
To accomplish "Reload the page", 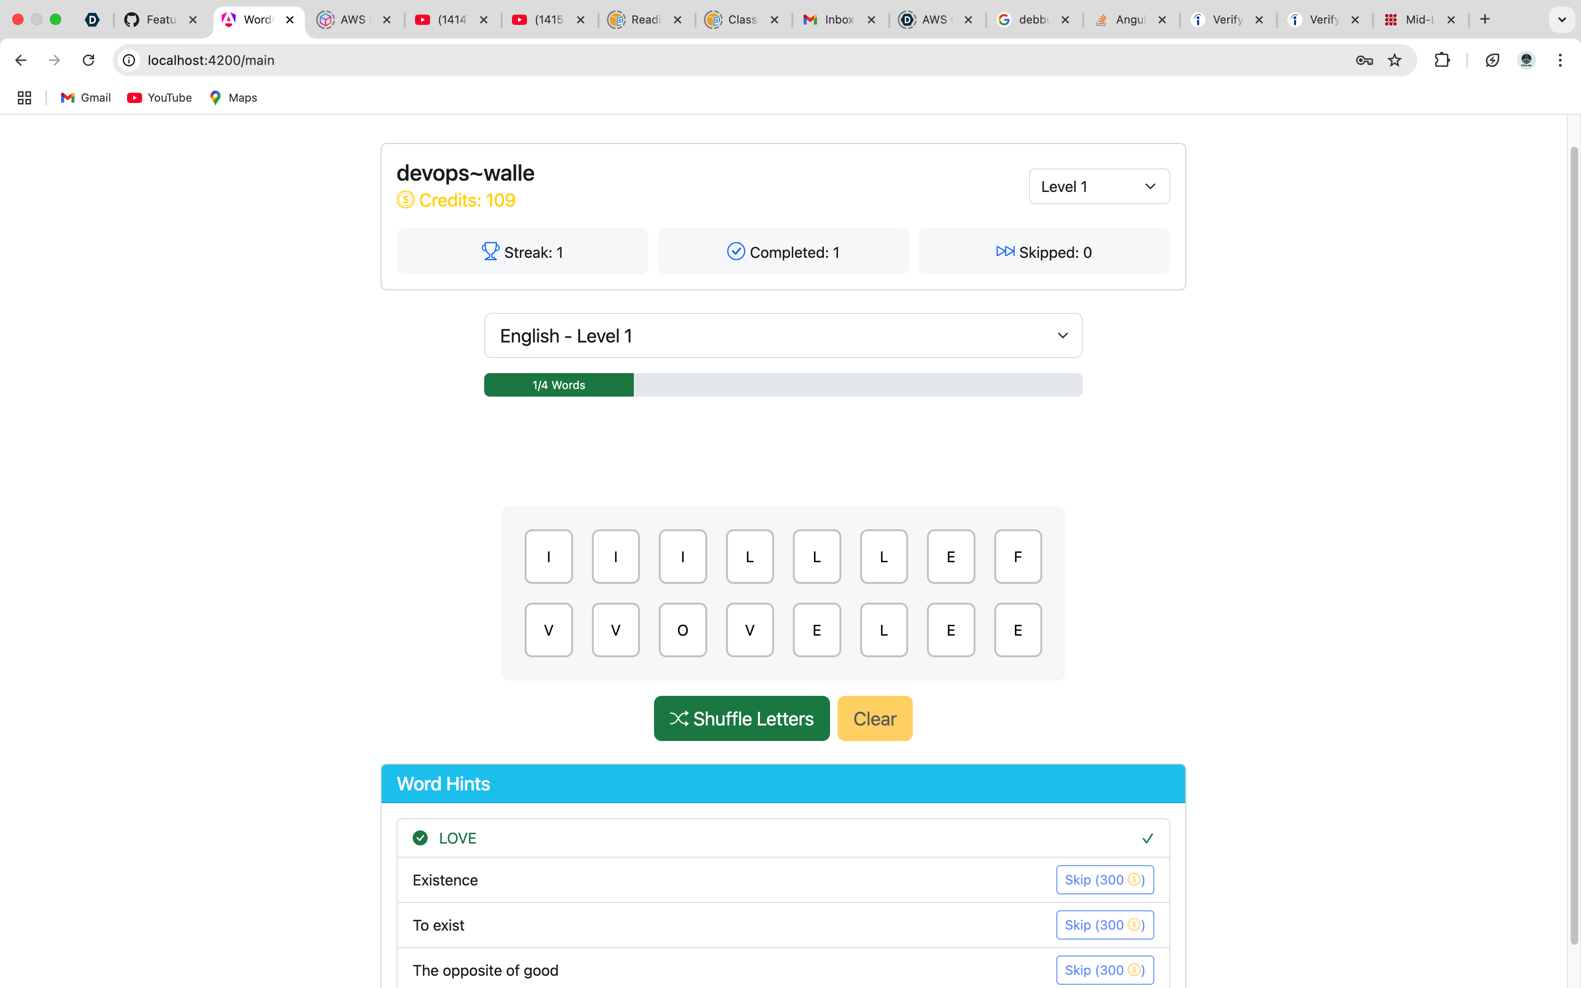I will point(88,60).
